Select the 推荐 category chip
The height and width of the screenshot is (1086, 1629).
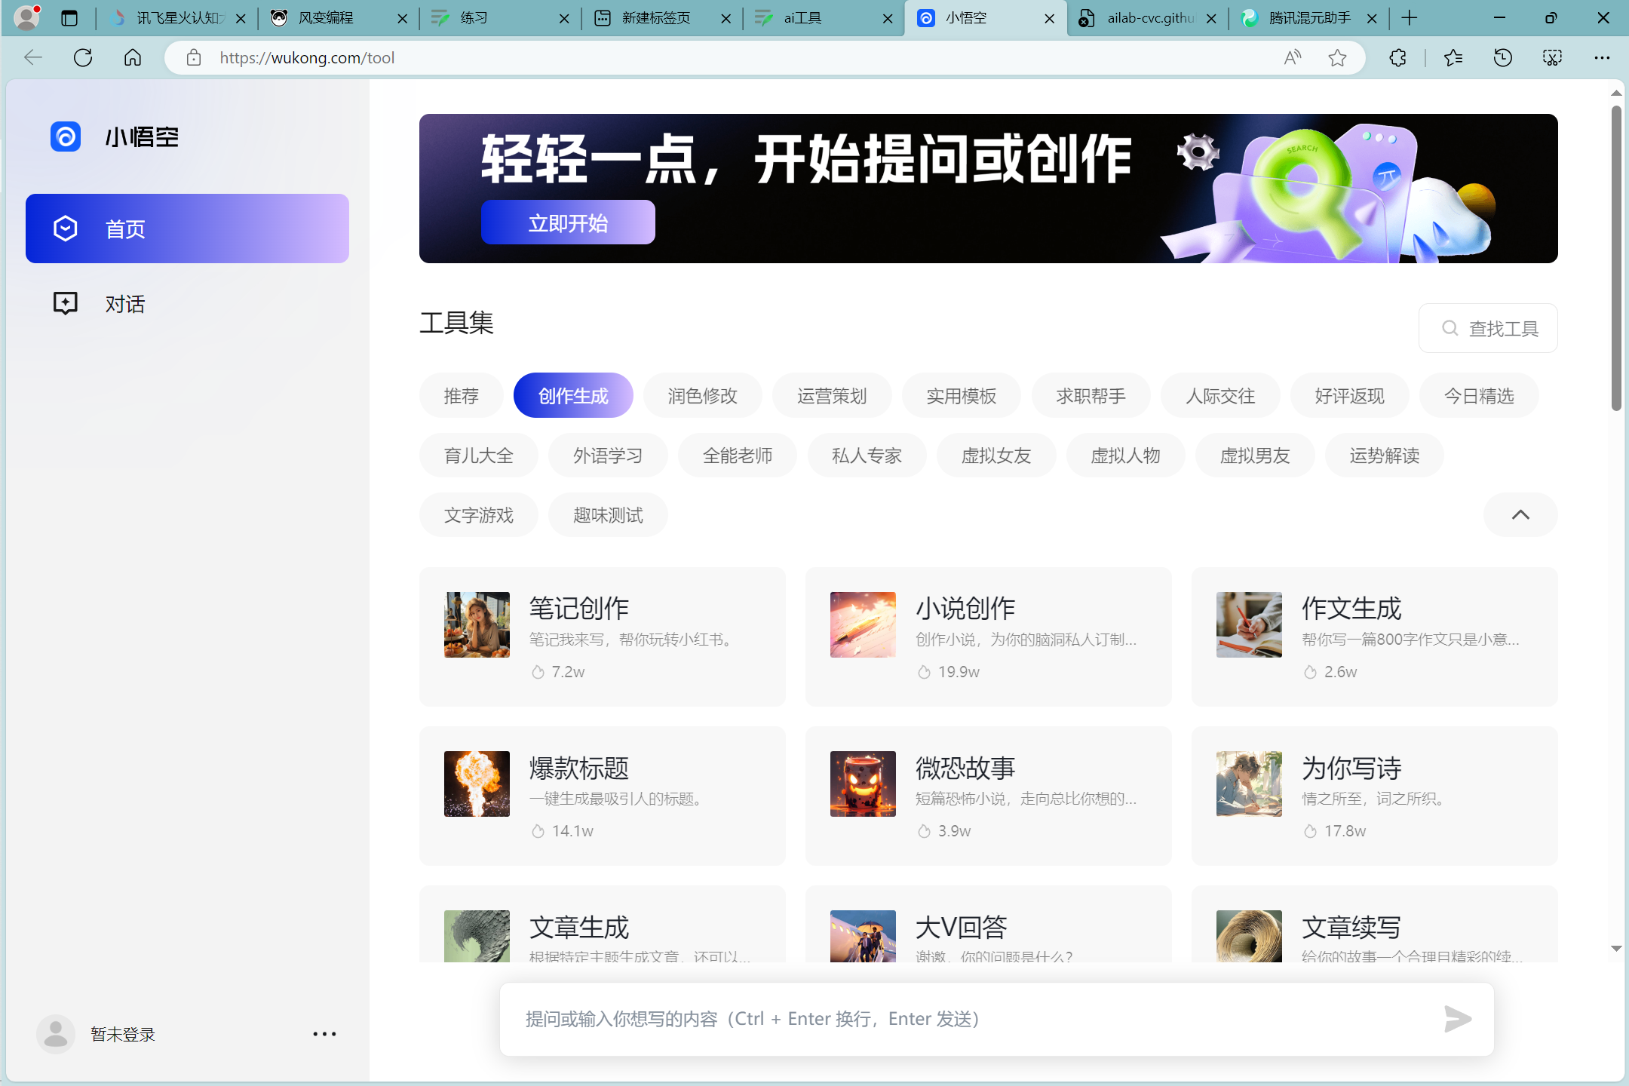462,395
